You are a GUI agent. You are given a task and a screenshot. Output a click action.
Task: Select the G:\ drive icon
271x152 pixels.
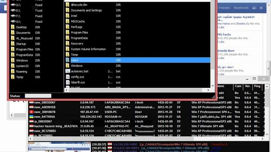tap(13, 22)
